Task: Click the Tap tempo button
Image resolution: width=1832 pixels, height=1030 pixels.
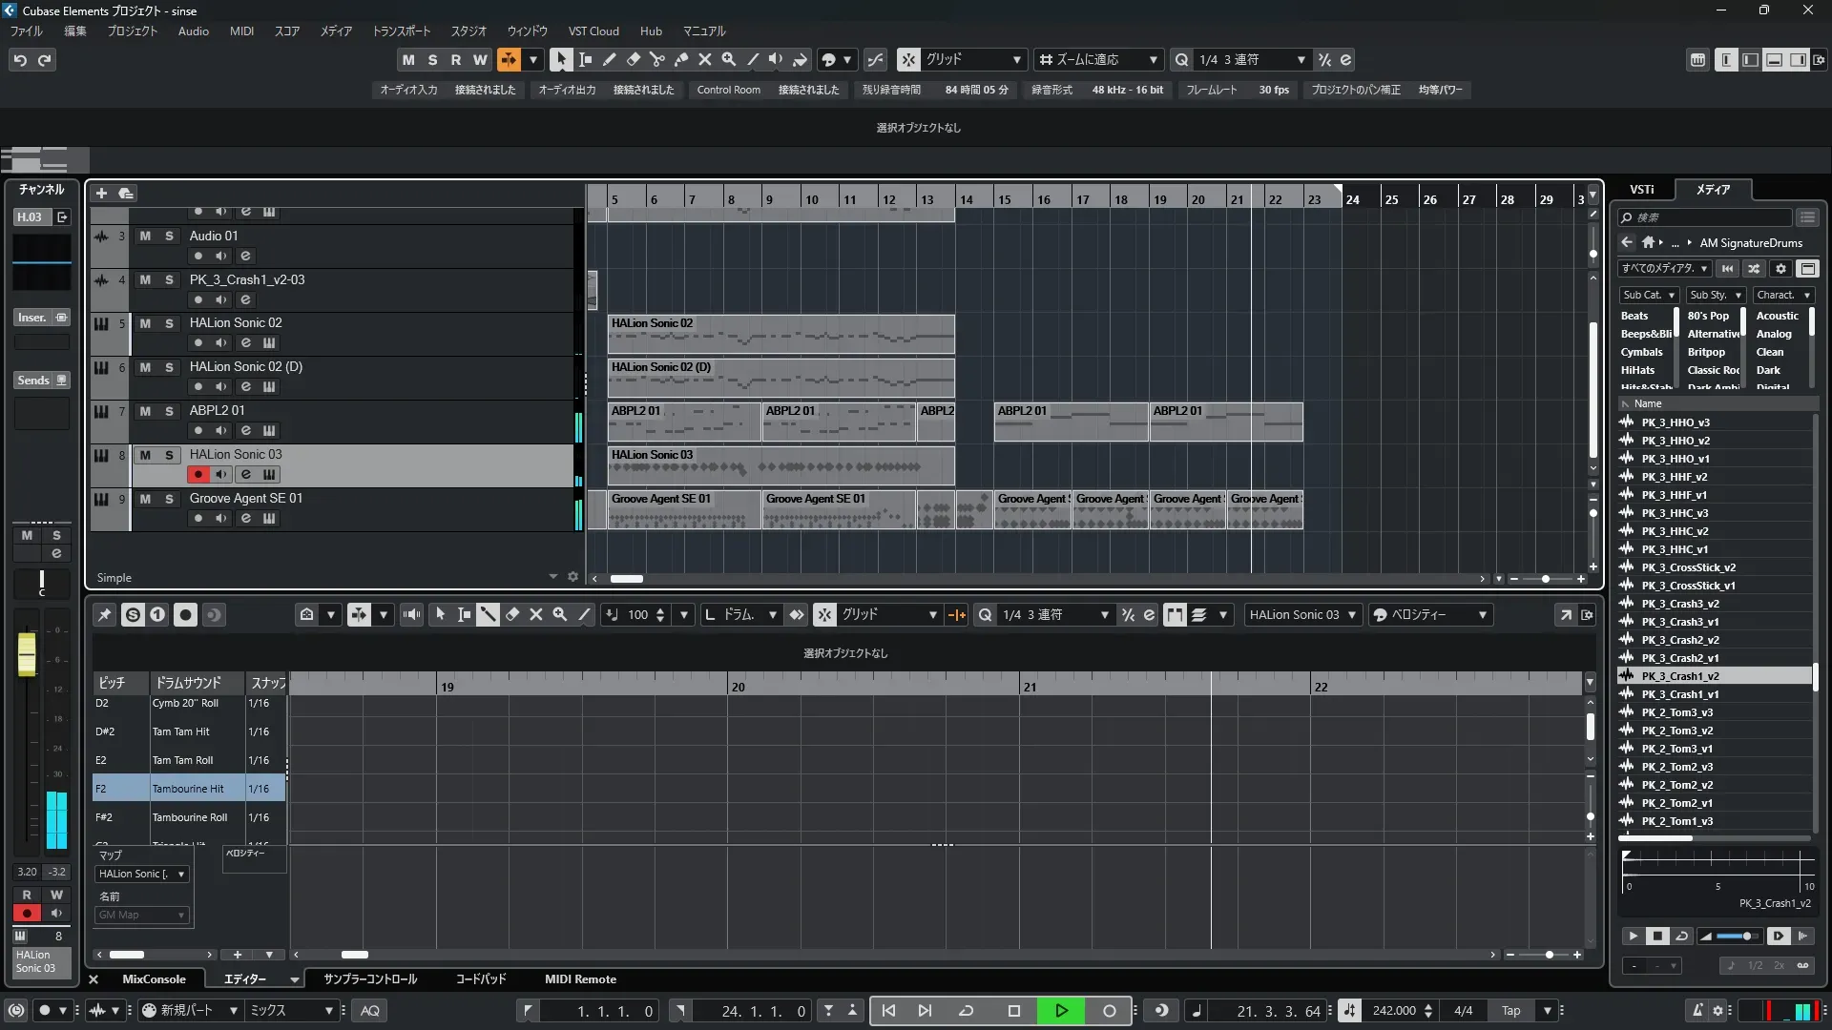Action: (1510, 1011)
